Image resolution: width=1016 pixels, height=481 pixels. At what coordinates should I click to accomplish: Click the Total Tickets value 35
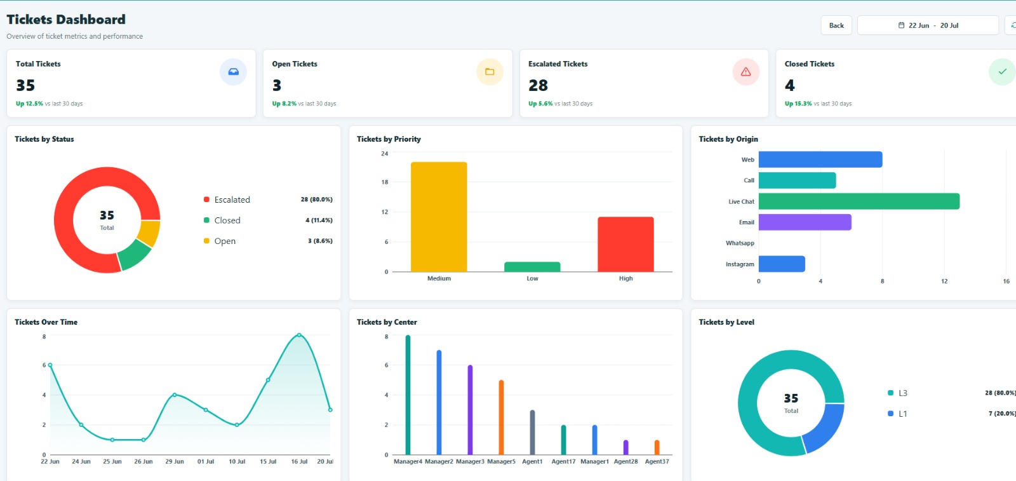pyautogui.click(x=25, y=85)
